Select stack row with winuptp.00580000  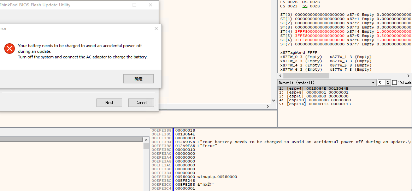(281, 177)
